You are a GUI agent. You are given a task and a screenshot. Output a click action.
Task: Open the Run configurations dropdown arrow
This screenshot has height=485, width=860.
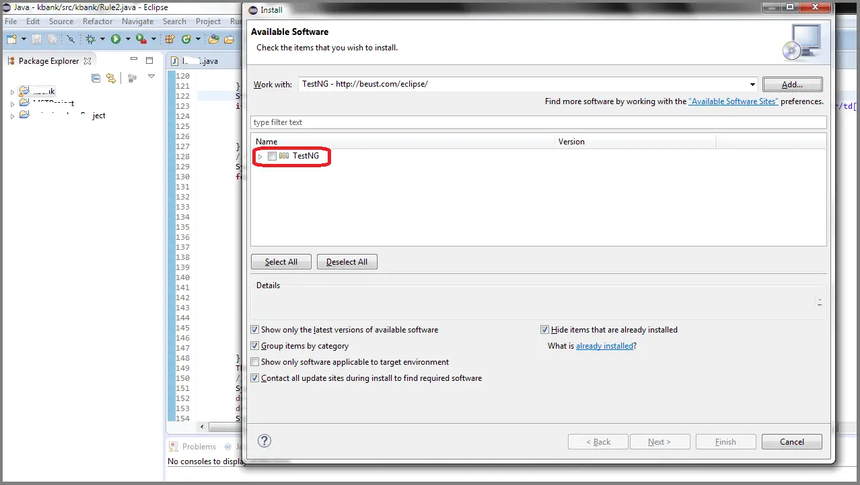(x=127, y=40)
